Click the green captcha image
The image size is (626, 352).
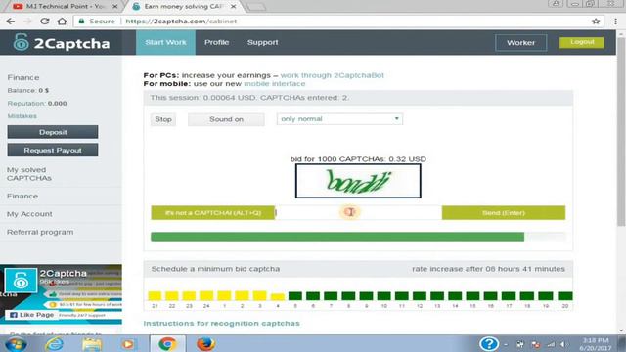point(358,181)
